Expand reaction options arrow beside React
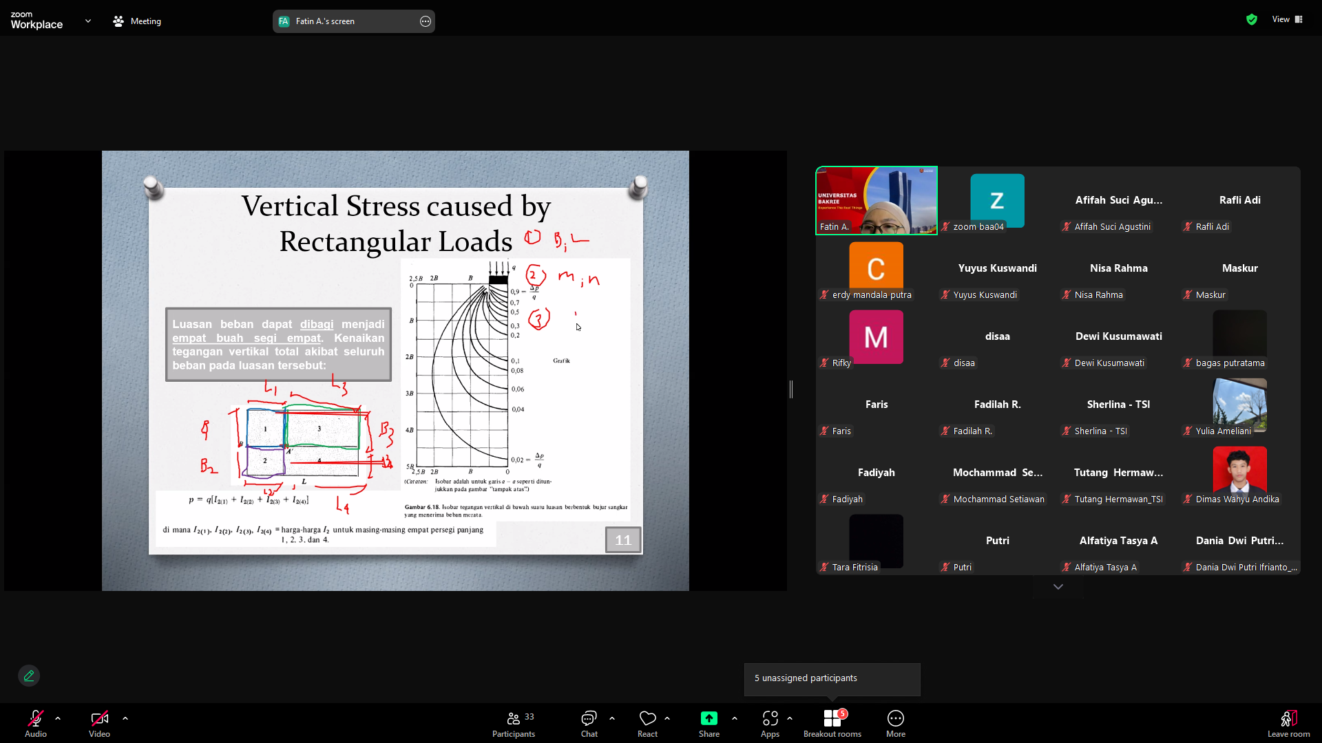Viewport: 1322px width, 743px height. tap(667, 718)
